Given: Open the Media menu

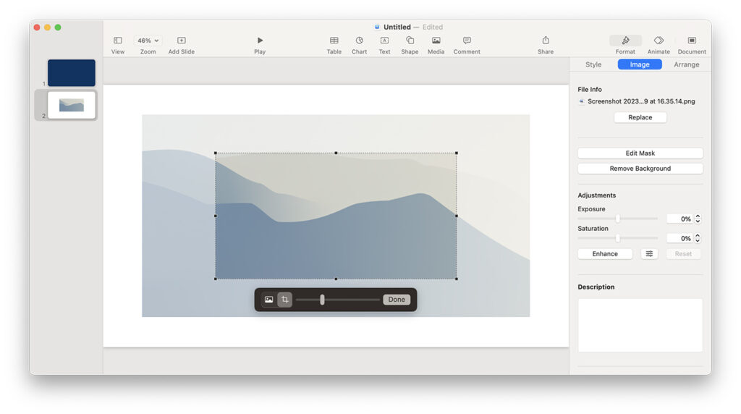Looking at the screenshot, I should tap(436, 41).
